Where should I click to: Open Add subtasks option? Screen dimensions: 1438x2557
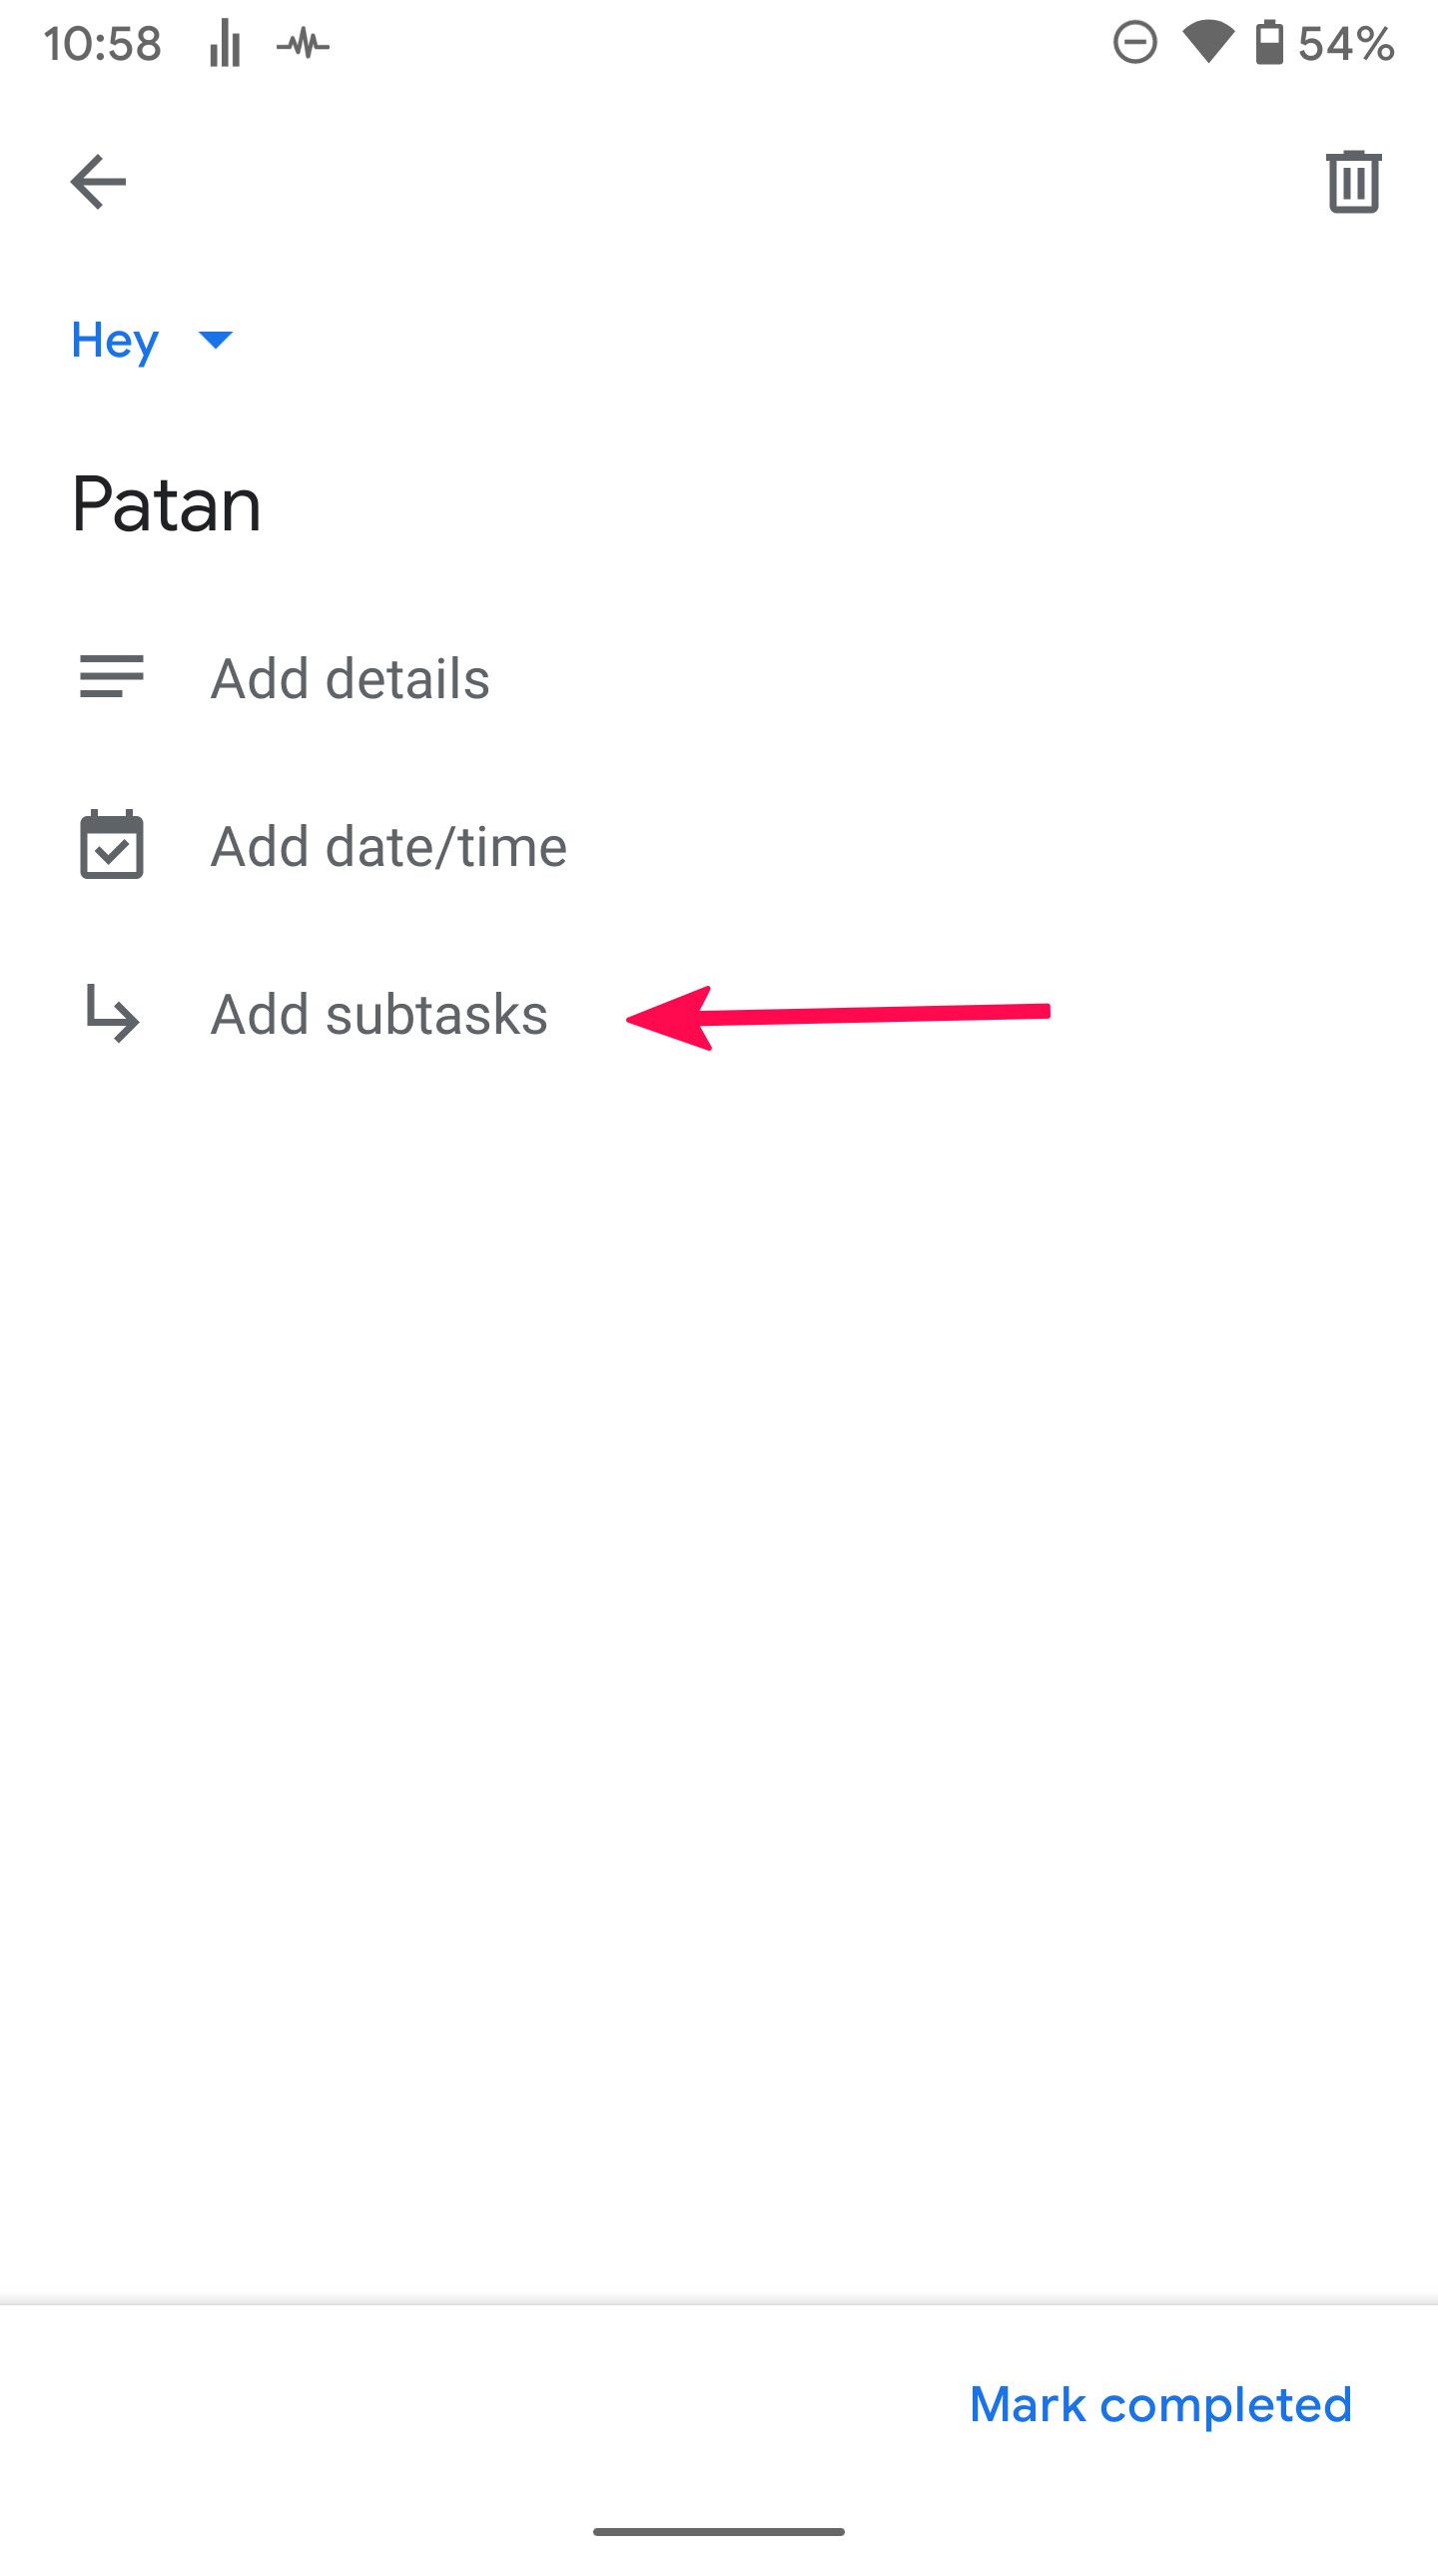coord(379,1014)
